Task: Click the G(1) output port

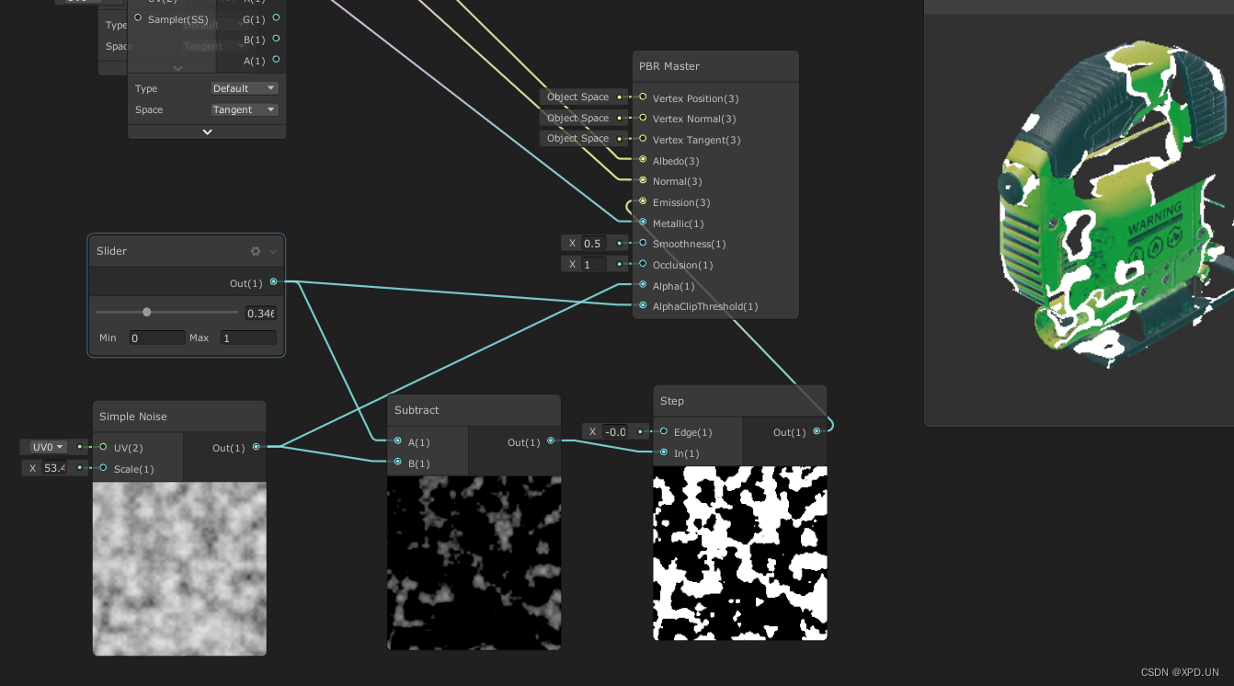Action: tap(277, 18)
